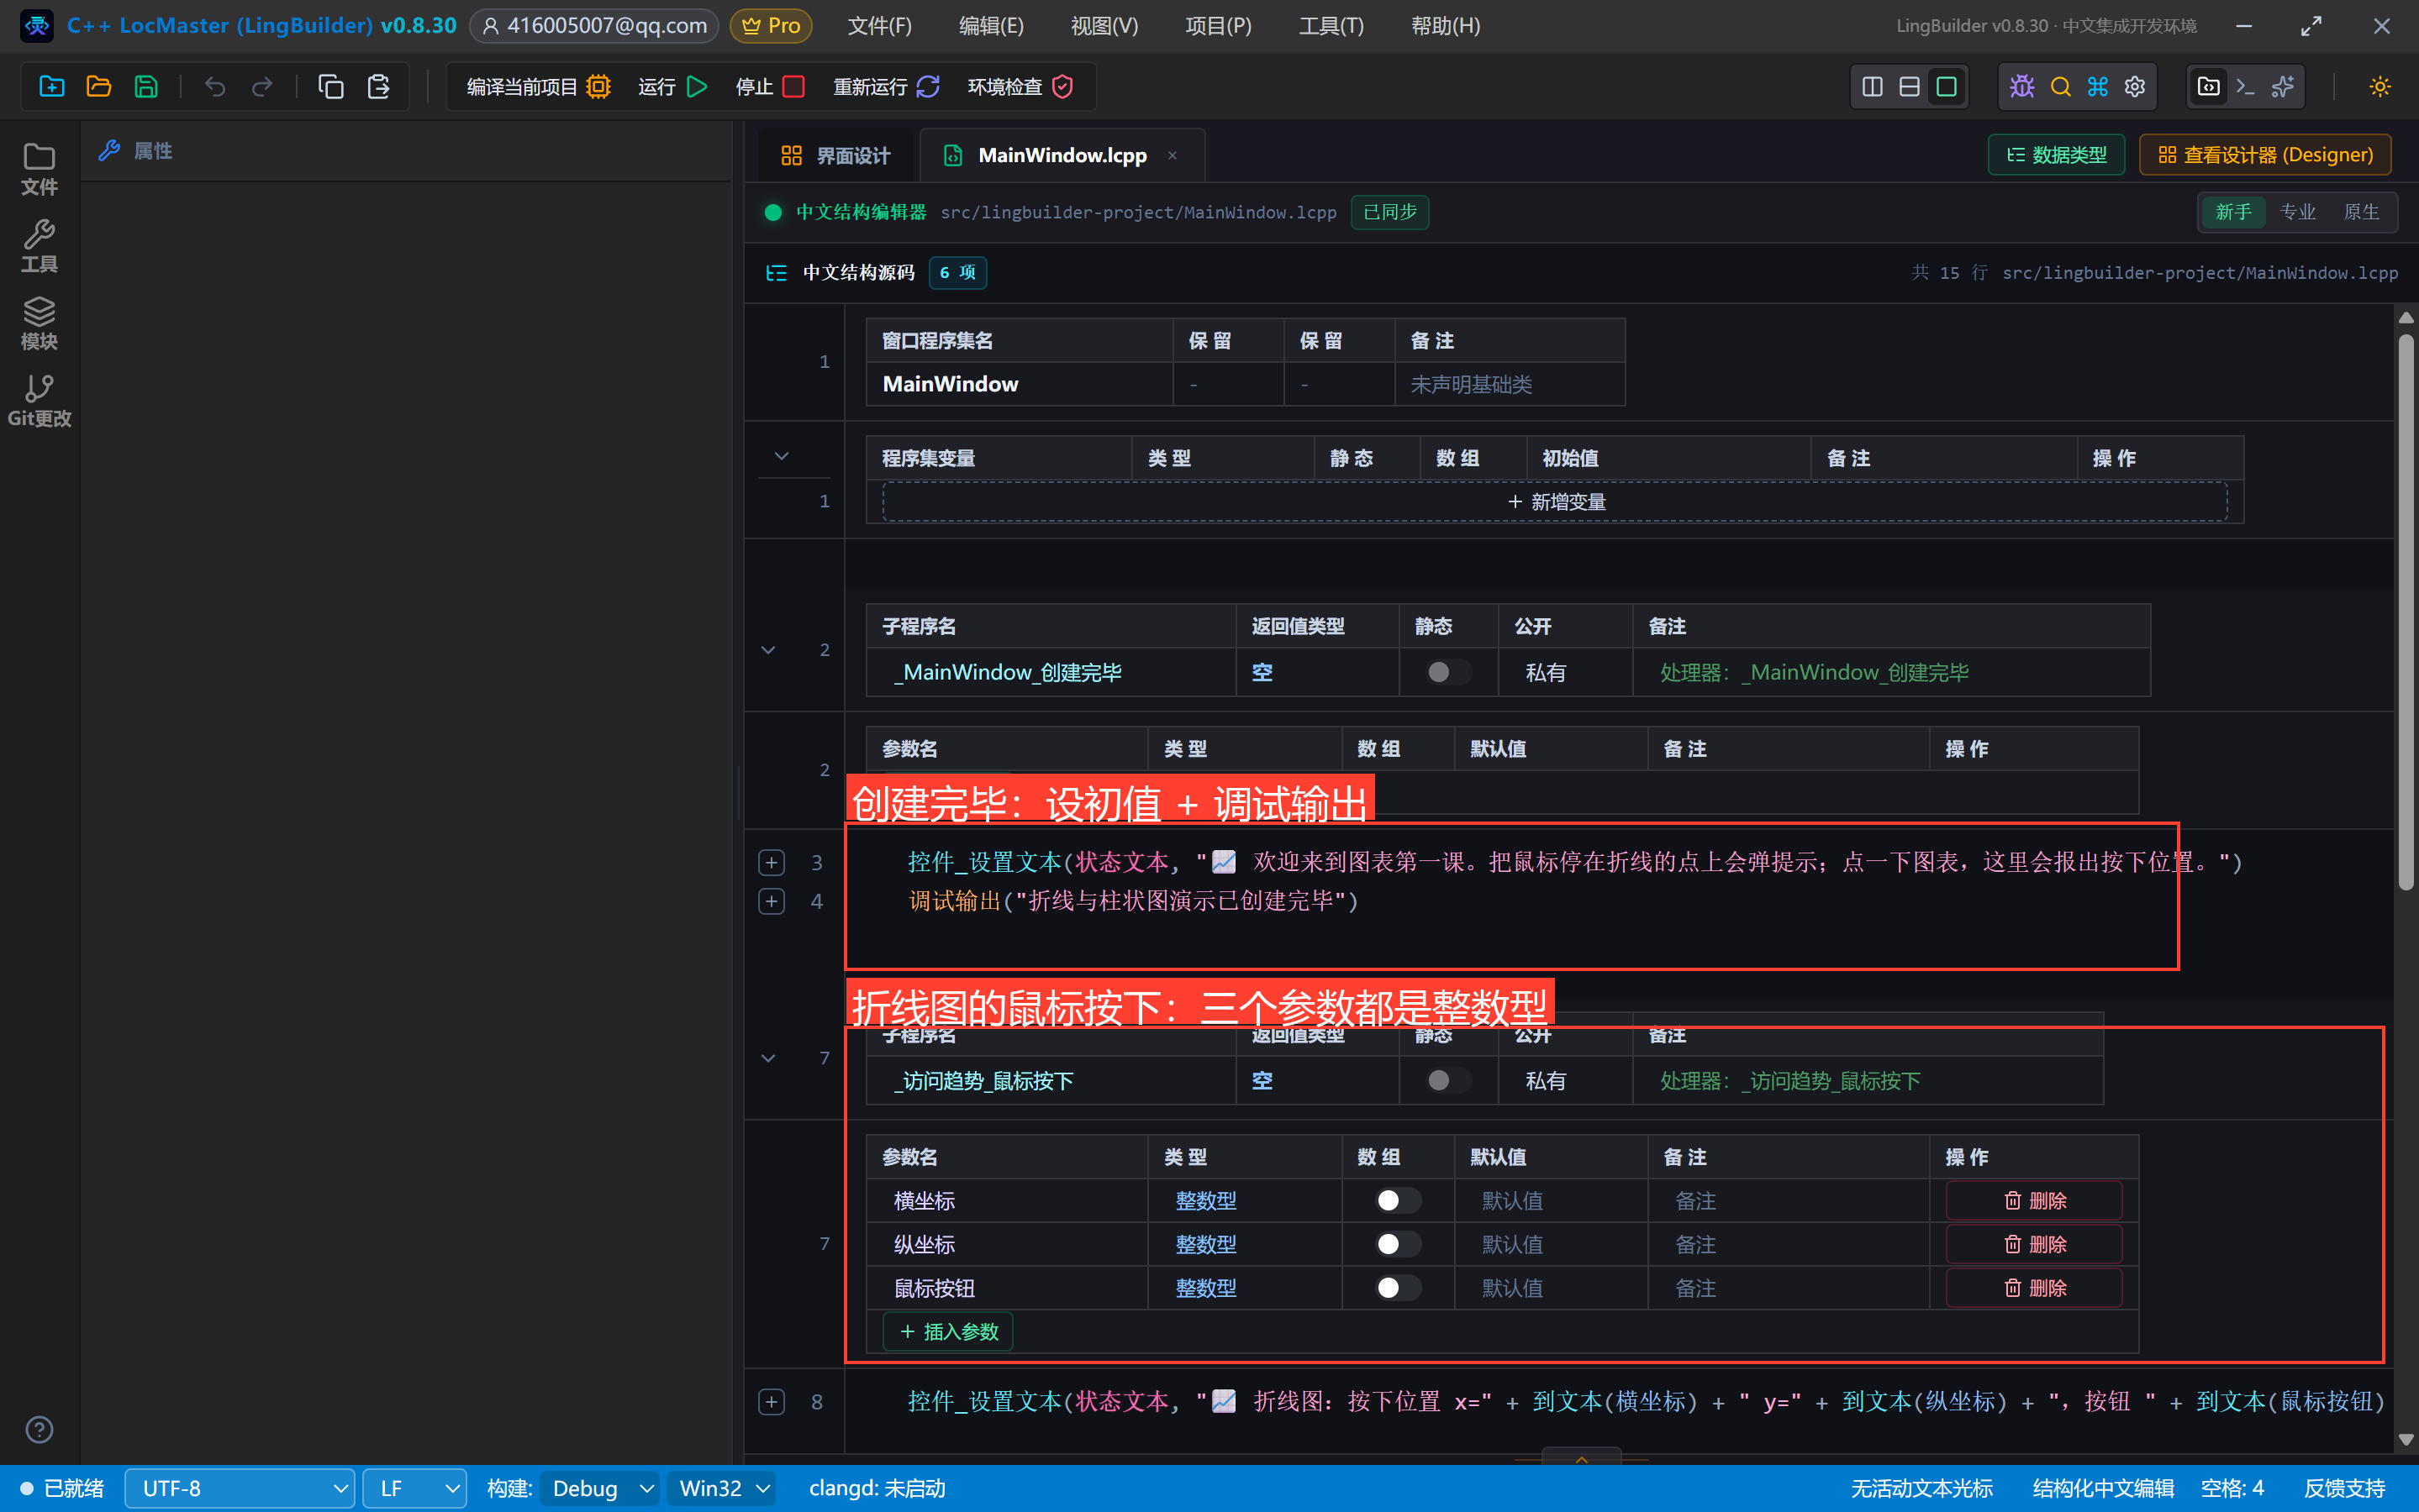Viewport: 2419px width, 1512px height.
Task: Open the UTF-8 encoding dropdown
Action: tap(240, 1488)
